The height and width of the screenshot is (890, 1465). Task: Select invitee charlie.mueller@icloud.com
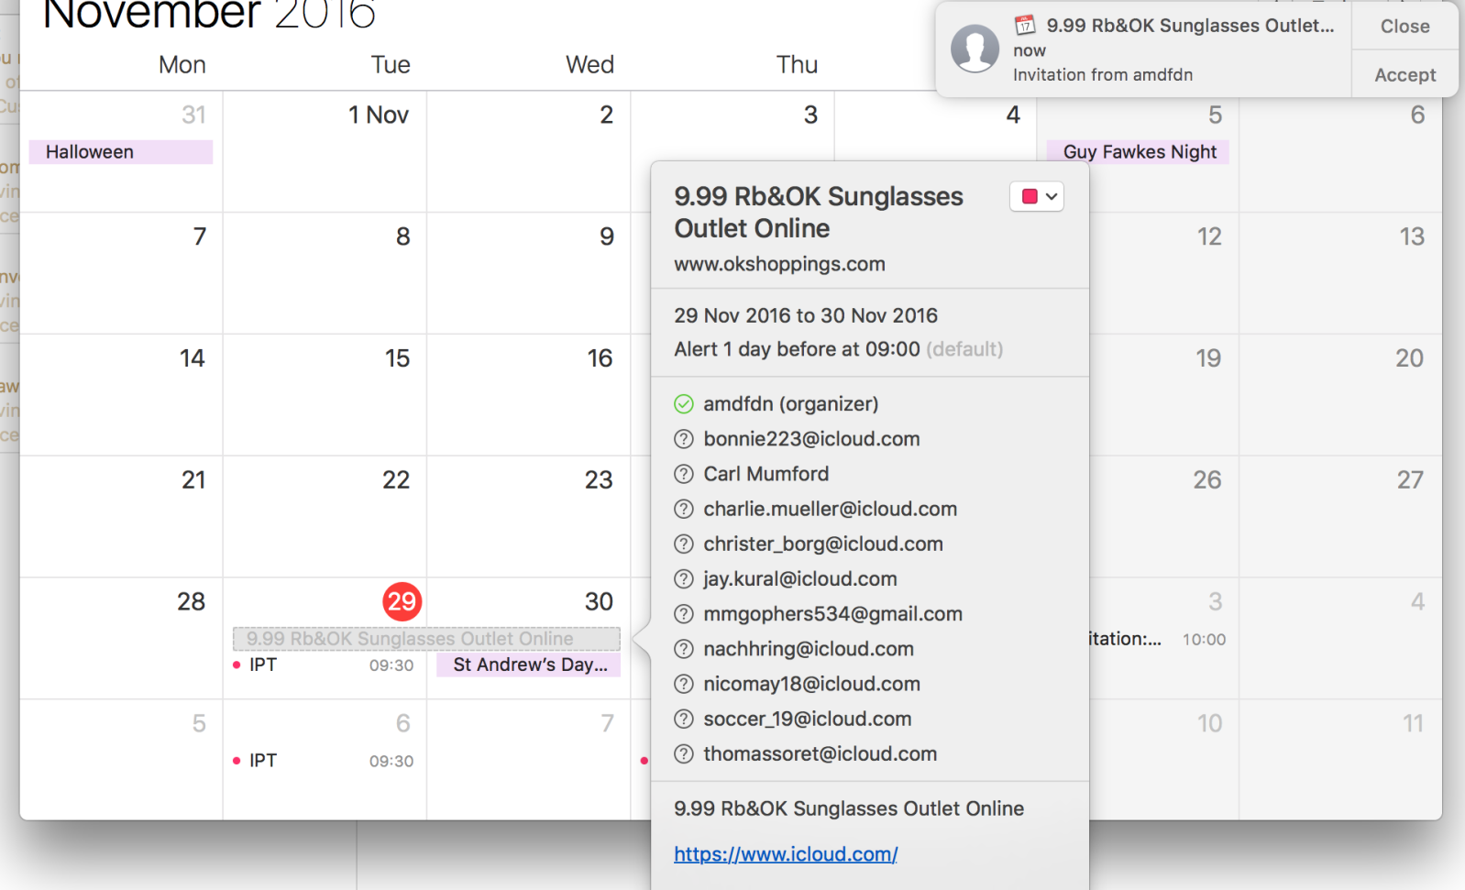click(x=830, y=509)
